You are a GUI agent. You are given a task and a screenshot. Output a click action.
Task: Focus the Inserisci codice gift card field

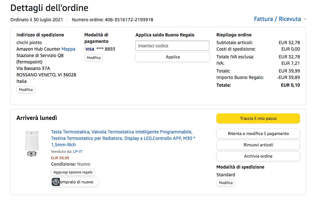point(172,46)
